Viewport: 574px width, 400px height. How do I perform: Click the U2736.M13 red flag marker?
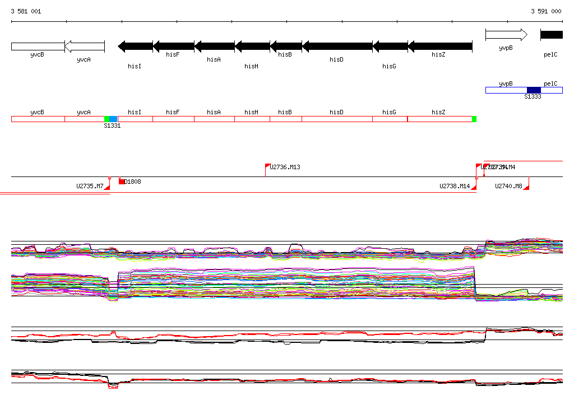[x=267, y=166]
